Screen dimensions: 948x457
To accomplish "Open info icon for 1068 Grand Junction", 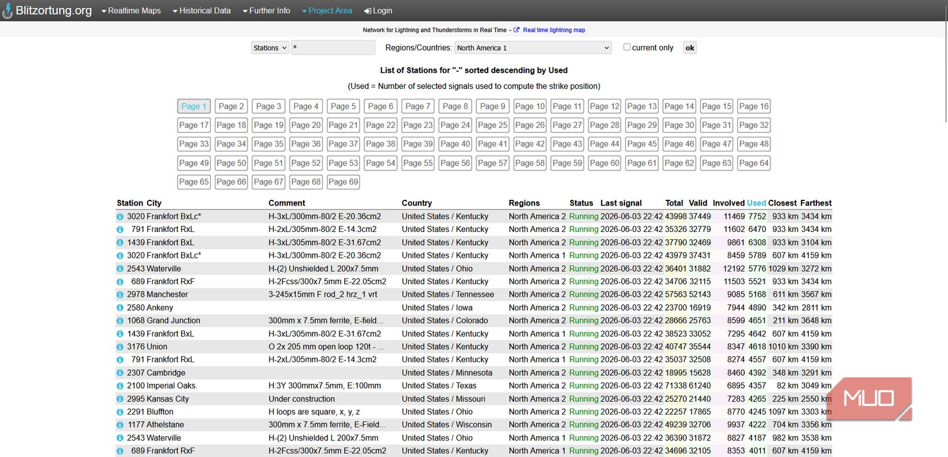I will coord(120,321).
